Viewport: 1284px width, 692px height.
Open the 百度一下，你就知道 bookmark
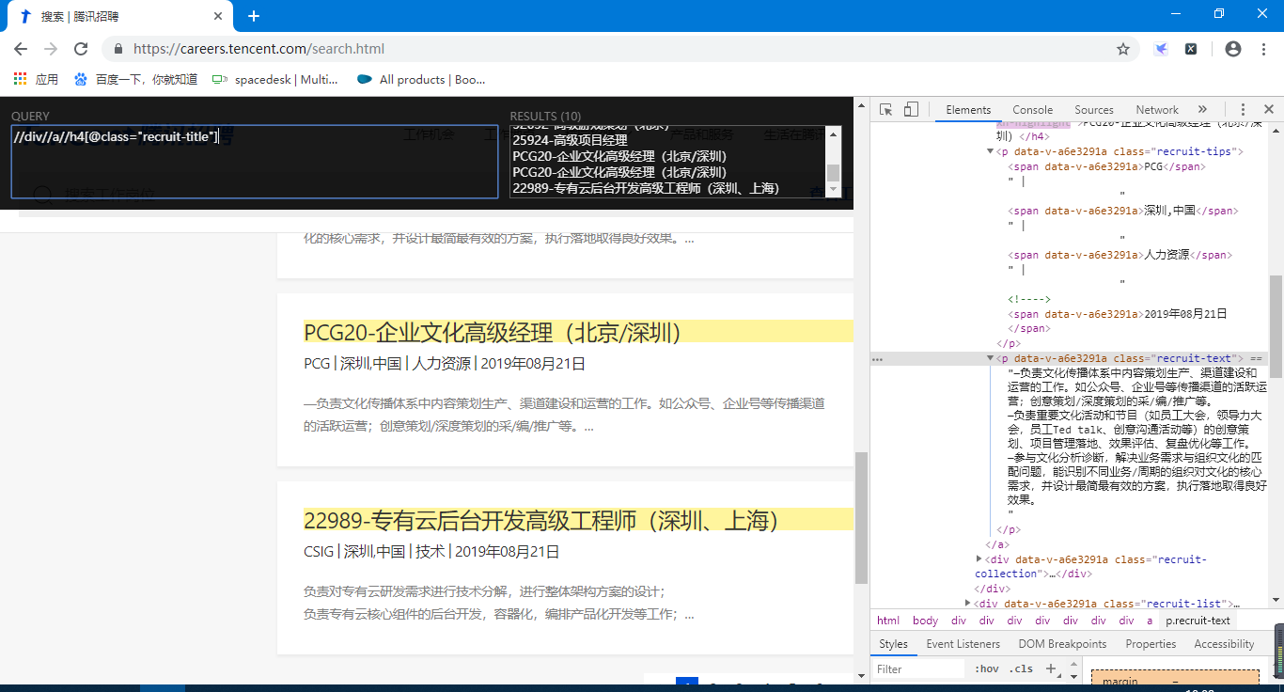point(136,80)
